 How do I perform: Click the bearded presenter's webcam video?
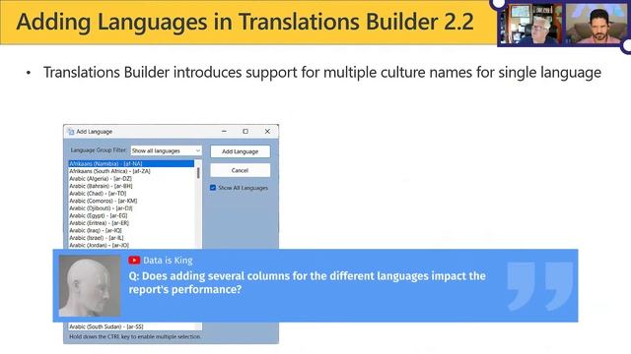tap(596, 24)
